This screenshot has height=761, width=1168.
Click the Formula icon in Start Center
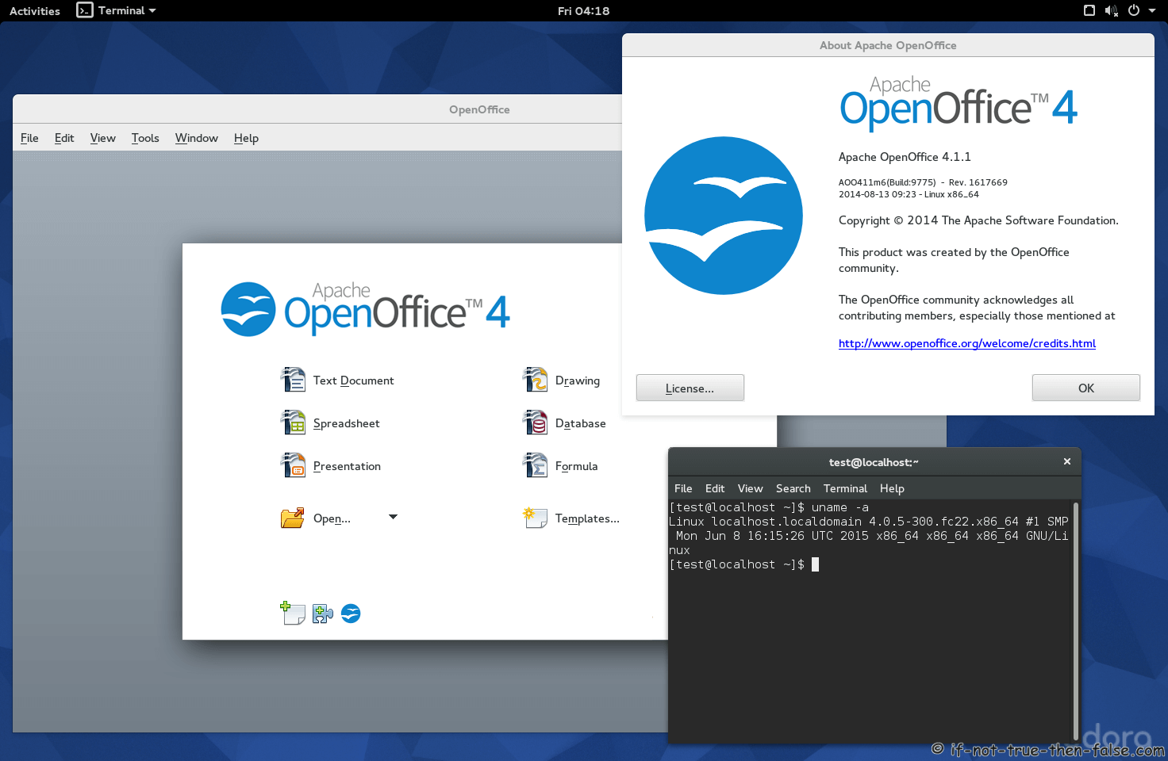[x=535, y=465]
